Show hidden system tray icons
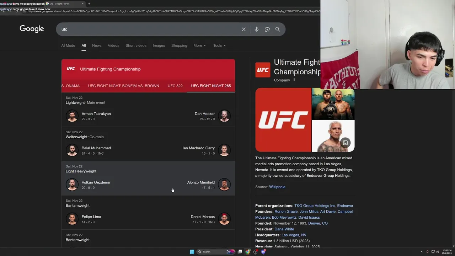 point(422,252)
